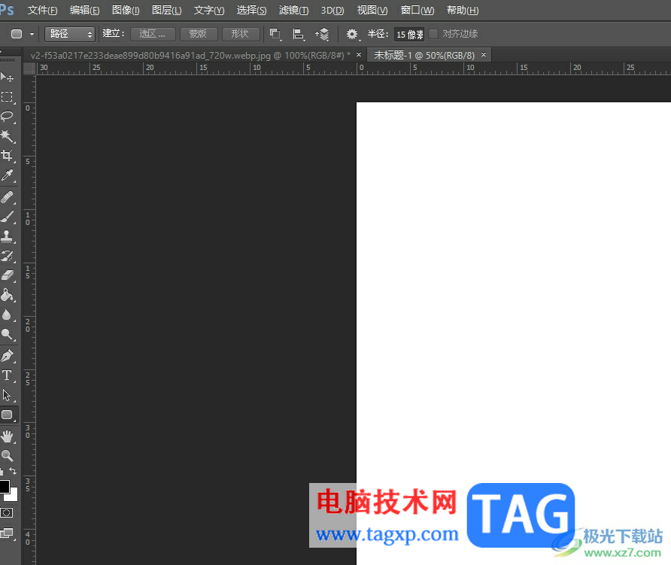Select the Eyedropper tool

click(x=7, y=175)
